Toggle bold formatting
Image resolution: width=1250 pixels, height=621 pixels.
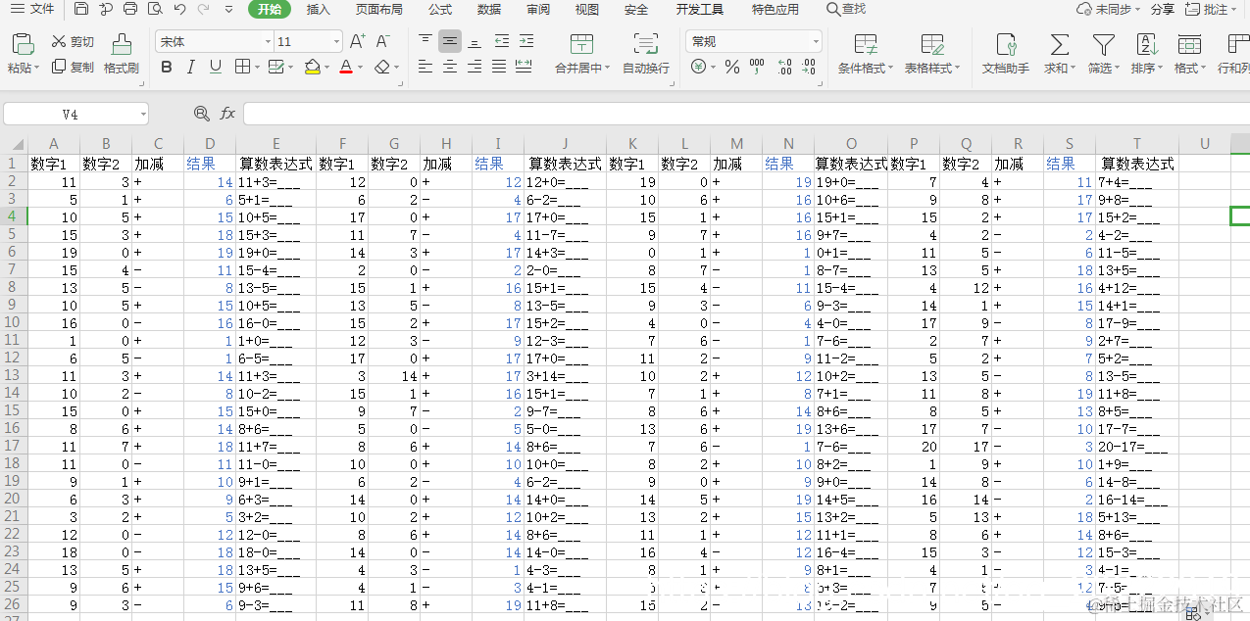166,67
